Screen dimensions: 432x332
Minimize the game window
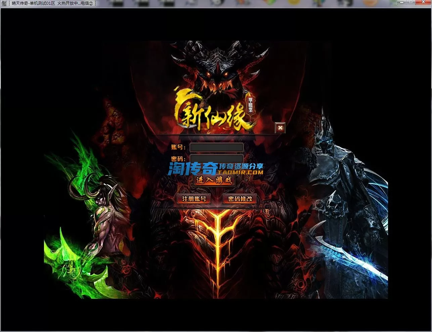click(402, 2)
